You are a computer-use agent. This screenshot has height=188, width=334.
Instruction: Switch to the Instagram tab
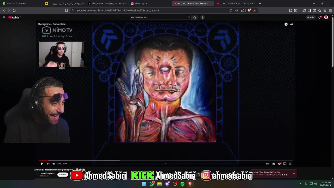point(150,3)
